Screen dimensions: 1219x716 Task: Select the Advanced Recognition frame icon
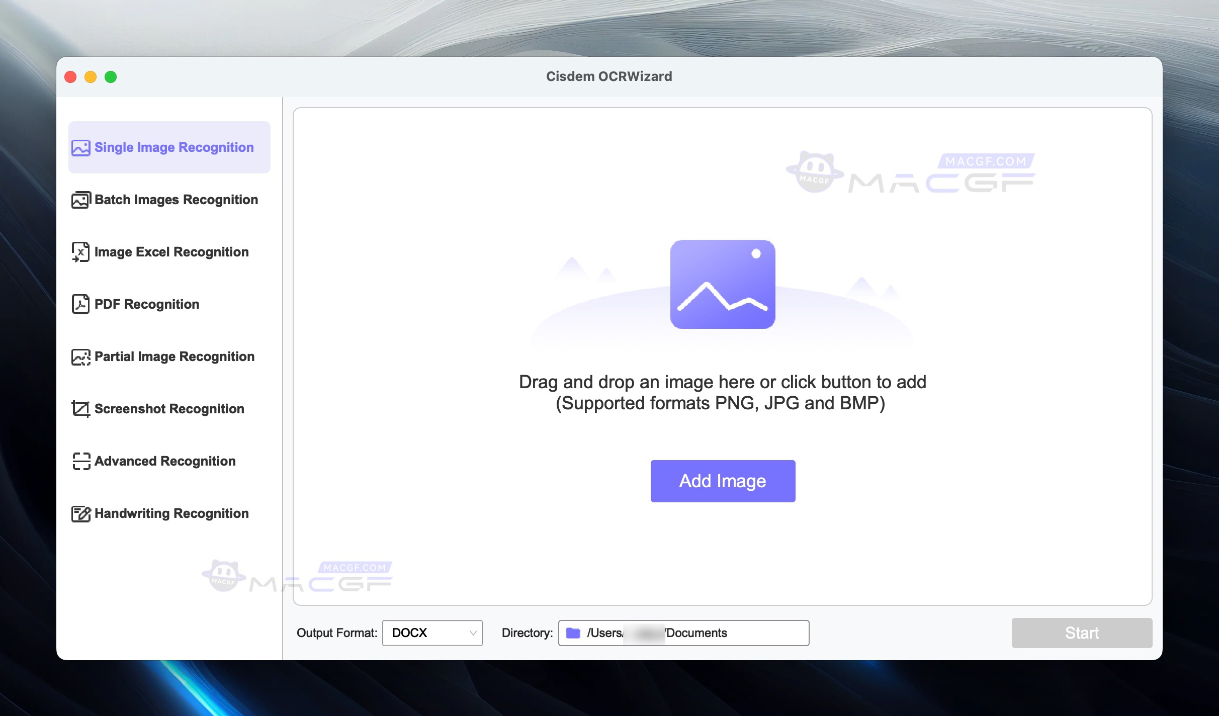tap(80, 461)
